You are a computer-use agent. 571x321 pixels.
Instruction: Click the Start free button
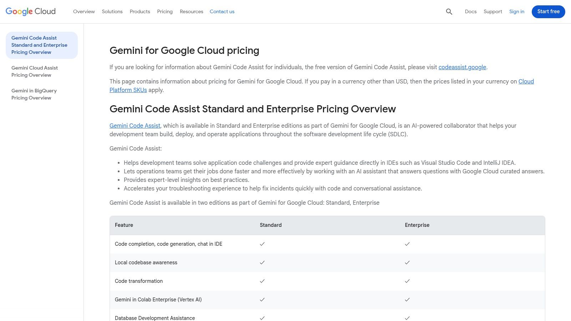click(548, 11)
